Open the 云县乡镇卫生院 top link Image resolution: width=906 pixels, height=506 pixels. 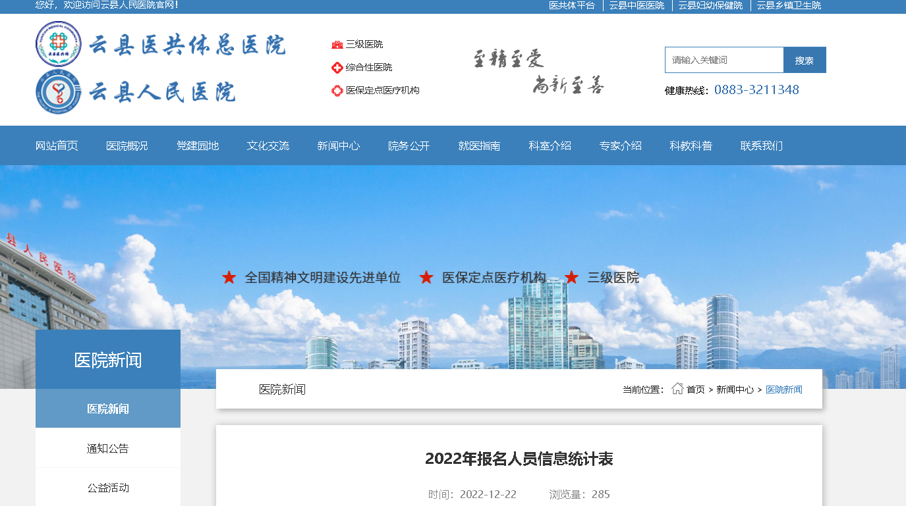click(x=789, y=5)
